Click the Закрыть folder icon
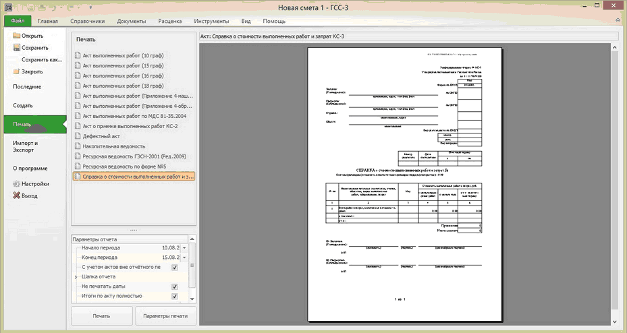The width and height of the screenshot is (627, 333). pos(16,71)
